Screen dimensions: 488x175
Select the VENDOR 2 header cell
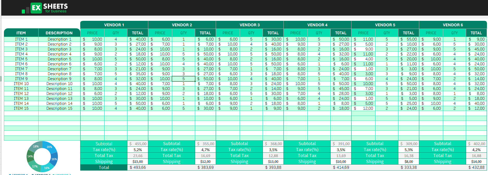(x=182, y=25)
